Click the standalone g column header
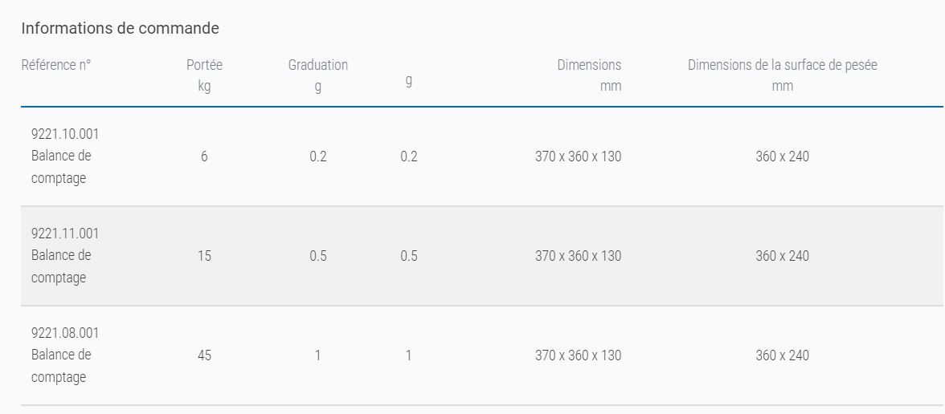This screenshot has width=945, height=414. (x=409, y=81)
